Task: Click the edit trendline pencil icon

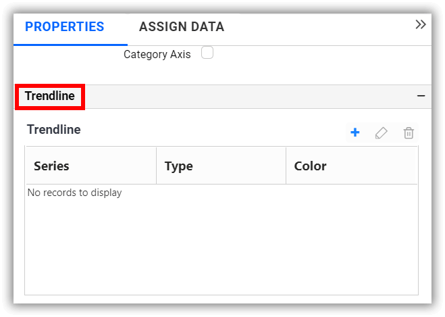Action: pyautogui.click(x=382, y=133)
